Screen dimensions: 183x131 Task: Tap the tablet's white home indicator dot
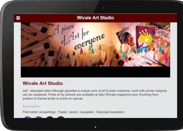[95, 127]
